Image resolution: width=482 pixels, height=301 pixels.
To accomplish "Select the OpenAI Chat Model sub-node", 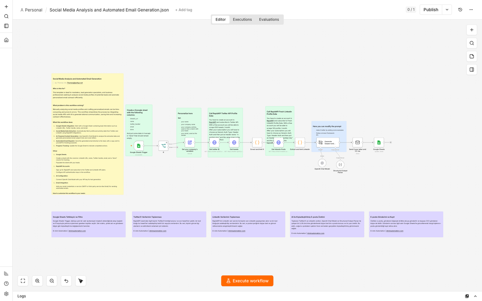I will point(322,163).
